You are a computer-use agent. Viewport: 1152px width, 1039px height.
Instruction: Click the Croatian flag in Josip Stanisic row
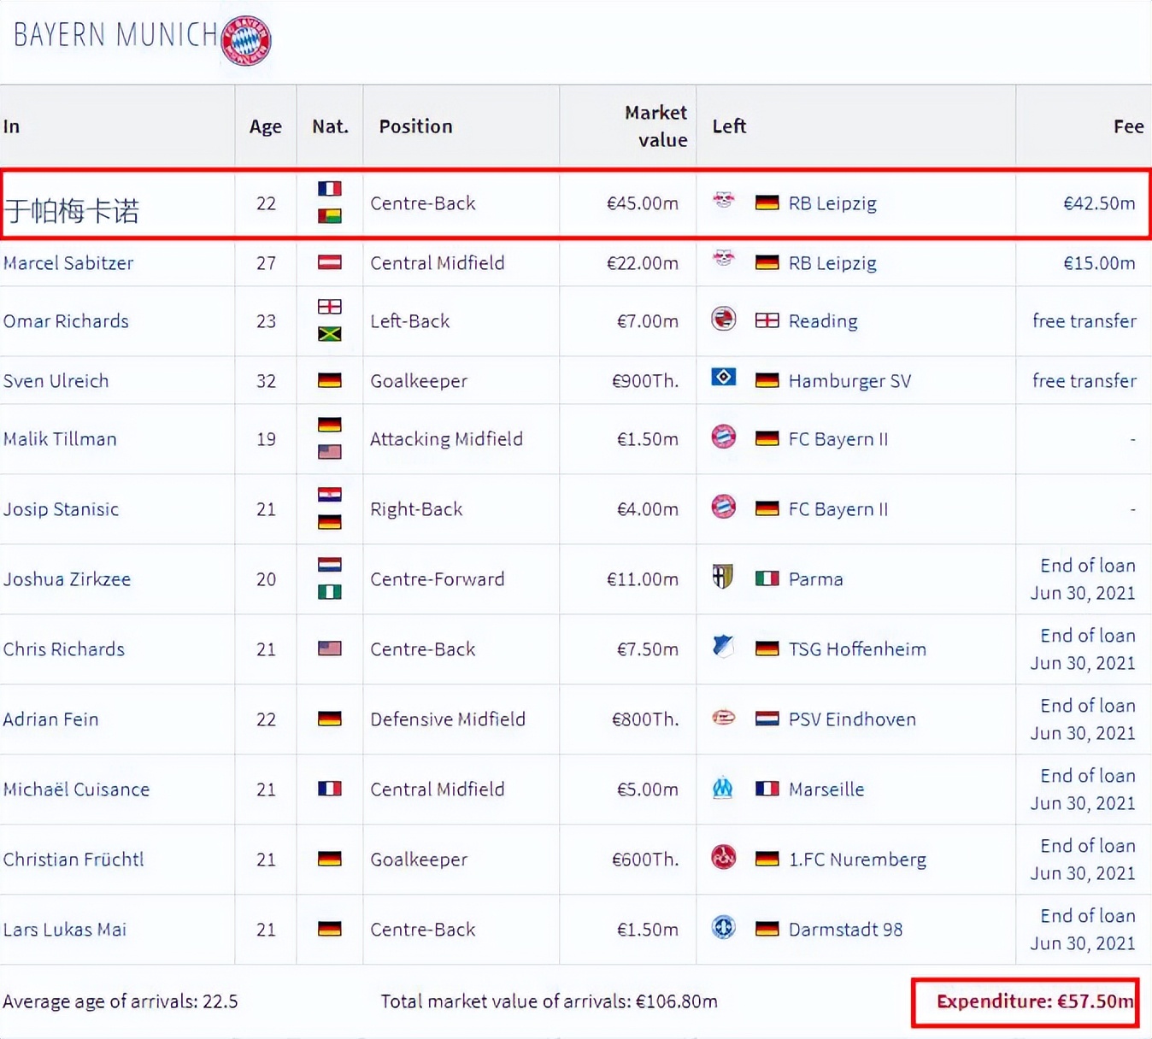[x=330, y=495]
